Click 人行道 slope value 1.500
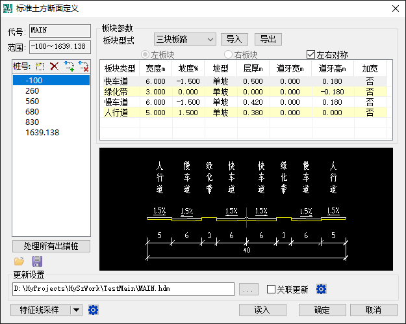The image size is (406, 324). point(188,113)
